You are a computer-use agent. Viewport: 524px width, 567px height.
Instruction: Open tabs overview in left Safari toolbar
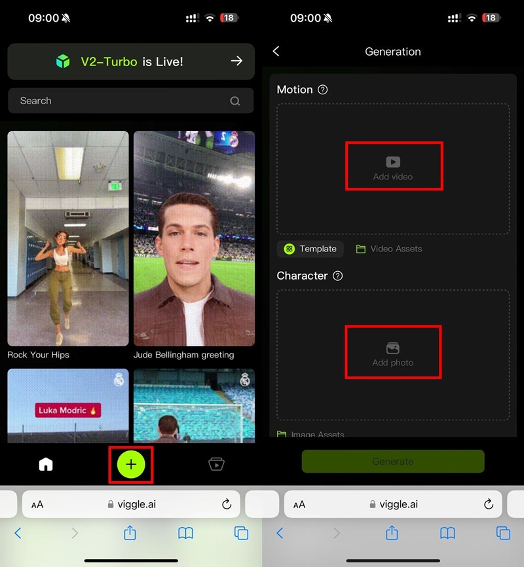pos(242,533)
